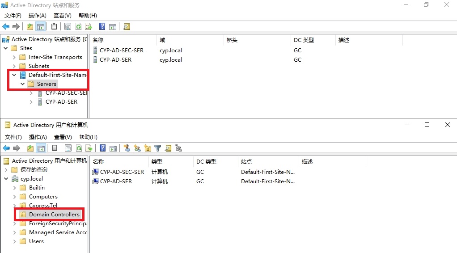The width and height of the screenshot is (457, 253).
Task: Open Help icon in Users and Computers toolbar
Action: click(102, 148)
